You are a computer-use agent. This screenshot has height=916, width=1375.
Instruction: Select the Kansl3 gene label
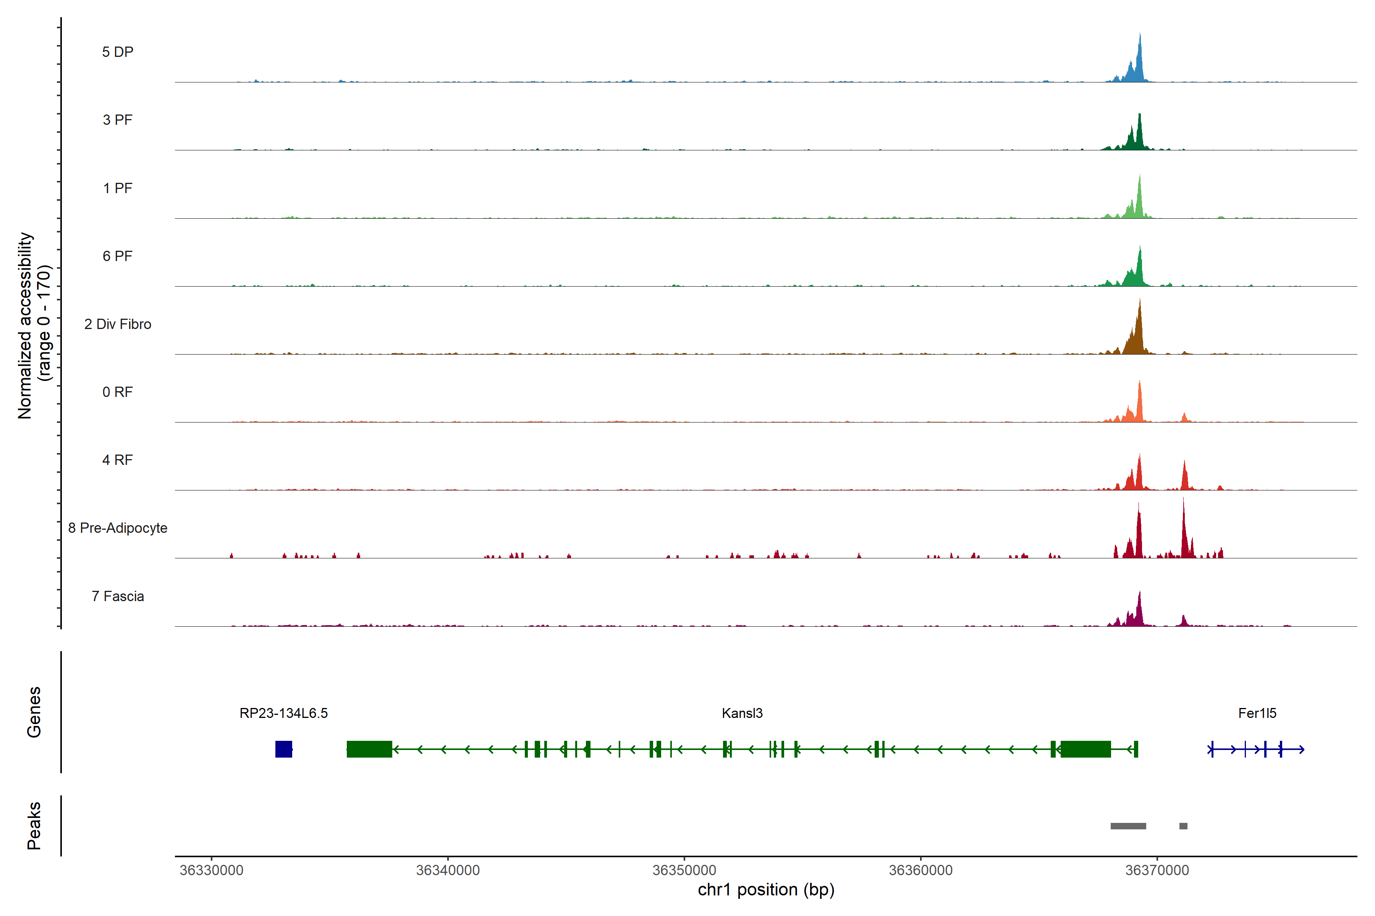(742, 713)
